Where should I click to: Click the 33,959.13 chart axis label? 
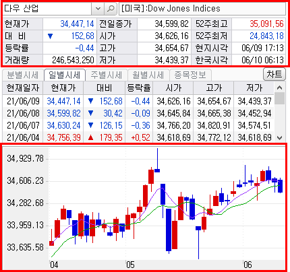[25, 225]
